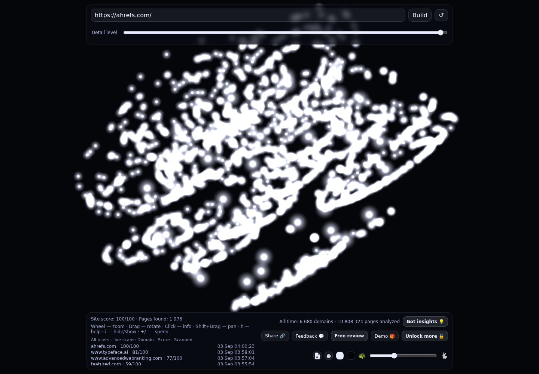Click the Share button
The width and height of the screenshot is (539, 374).
point(275,336)
